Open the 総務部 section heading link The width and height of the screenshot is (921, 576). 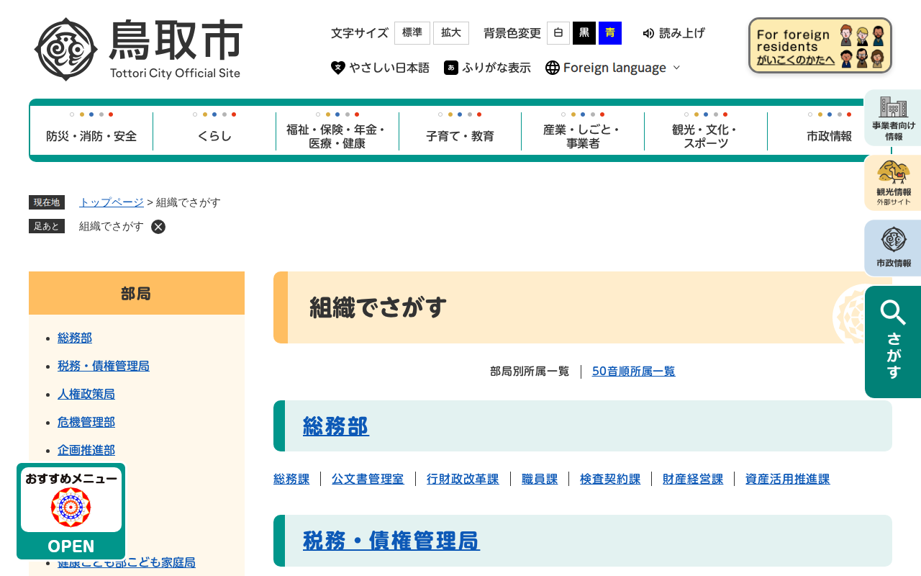[336, 426]
